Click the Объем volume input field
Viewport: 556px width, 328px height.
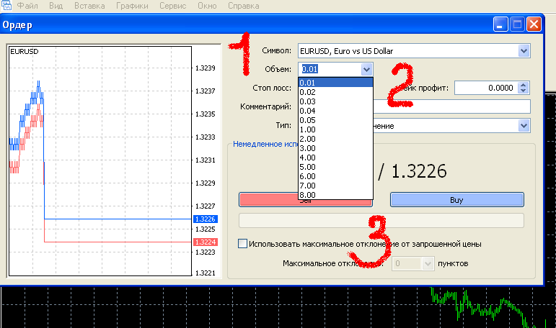pyautogui.click(x=330, y=69)
